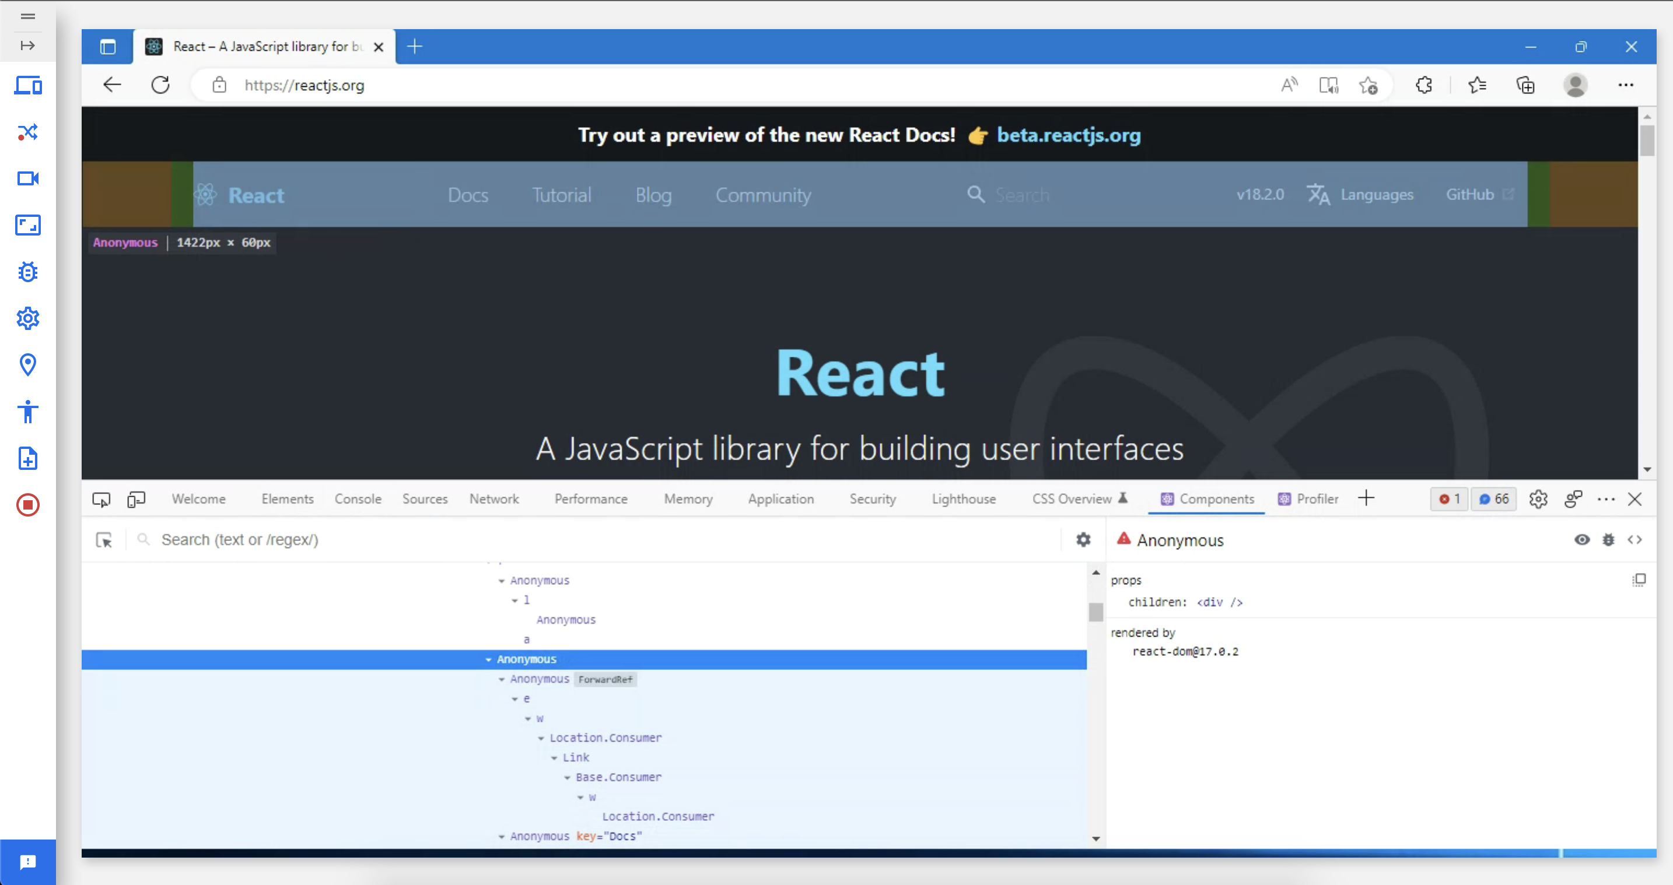This screenshot has width=1673, height=885.
Task: Collapse the Link component in the tree
Action: pos(554,757)
